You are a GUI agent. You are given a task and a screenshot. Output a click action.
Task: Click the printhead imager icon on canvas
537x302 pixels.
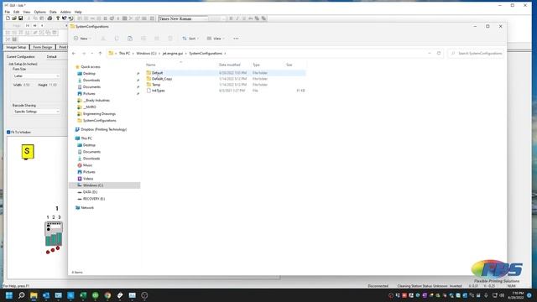pos(54,234)
